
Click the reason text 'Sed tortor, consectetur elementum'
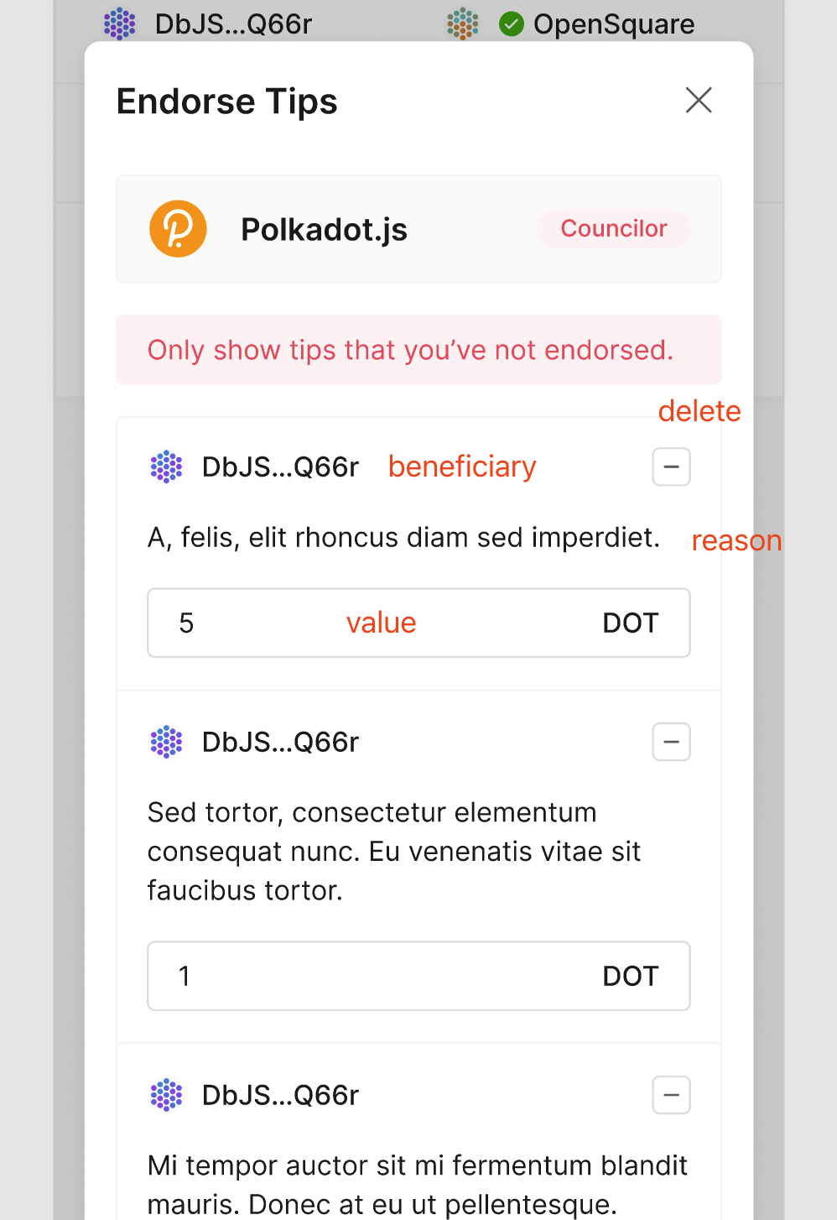pos(372,811)
